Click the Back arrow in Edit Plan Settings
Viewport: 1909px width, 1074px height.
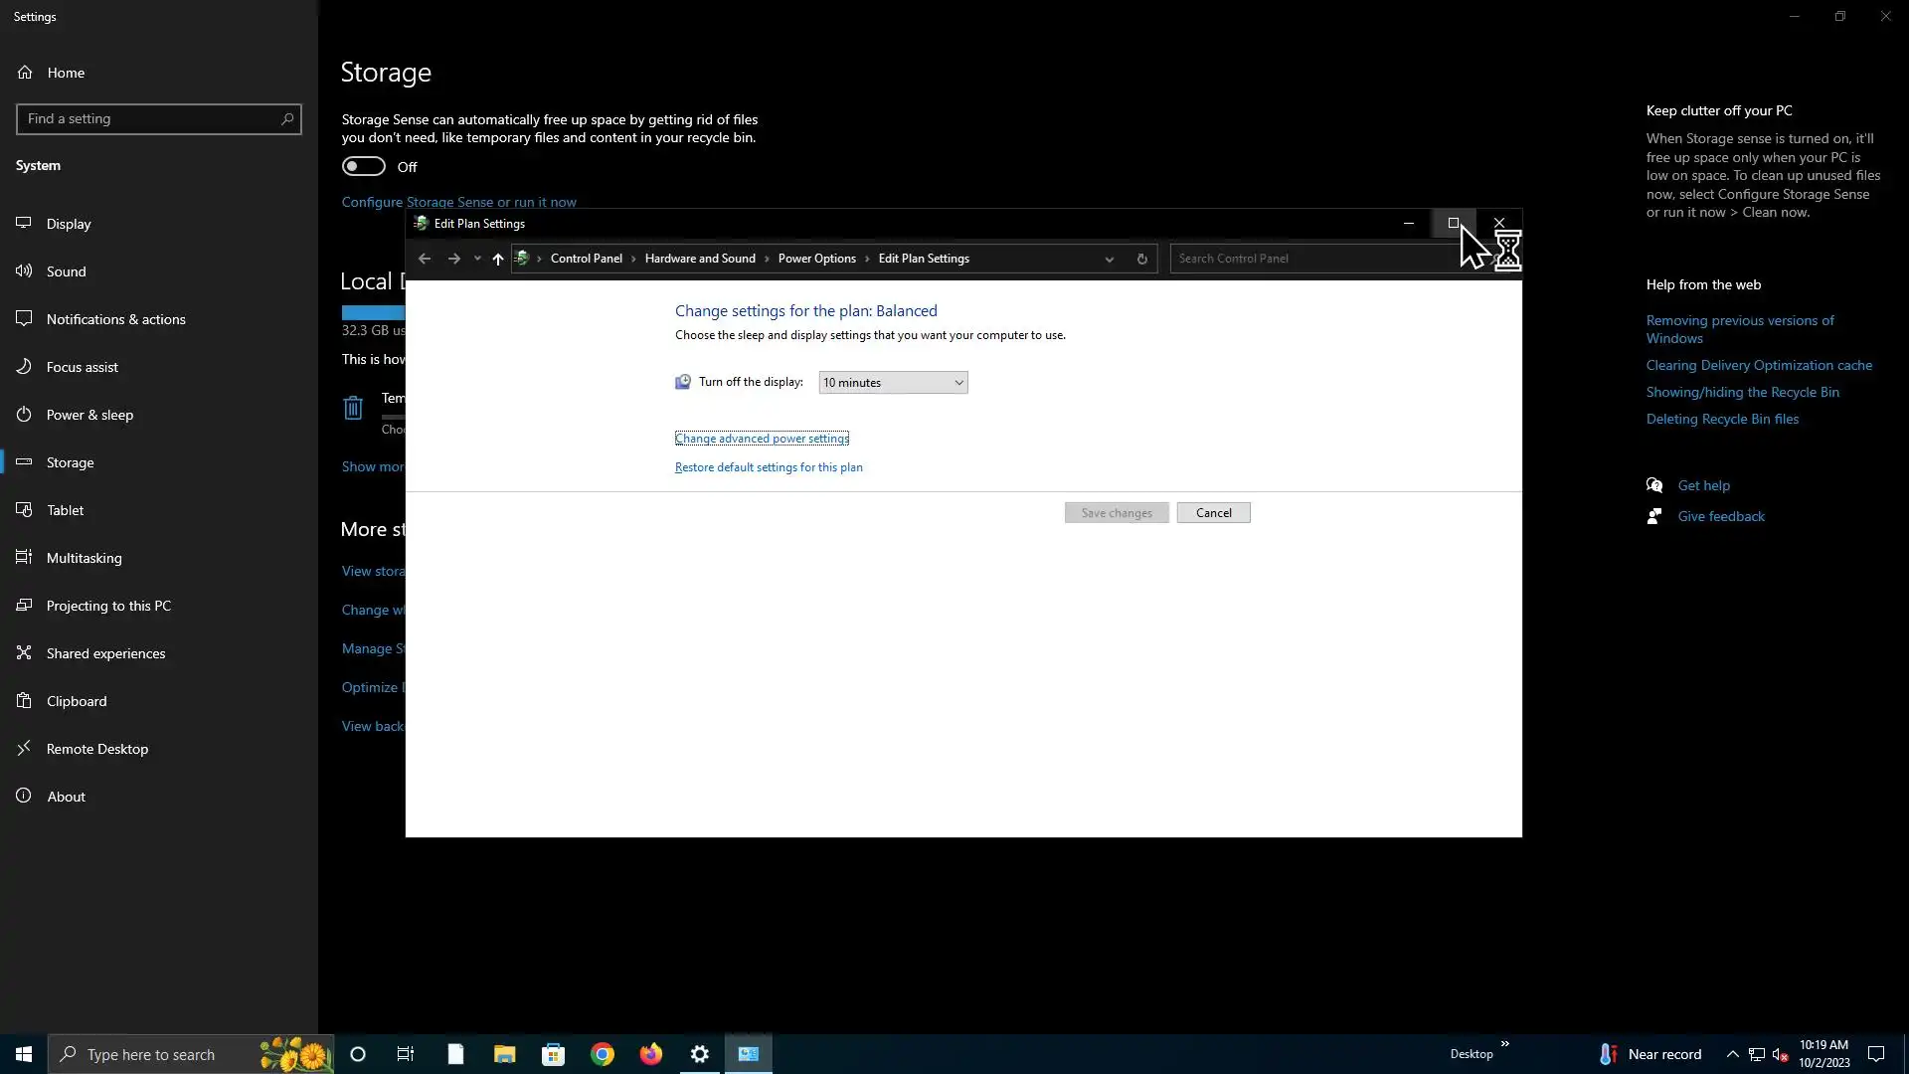pos(425,259)
